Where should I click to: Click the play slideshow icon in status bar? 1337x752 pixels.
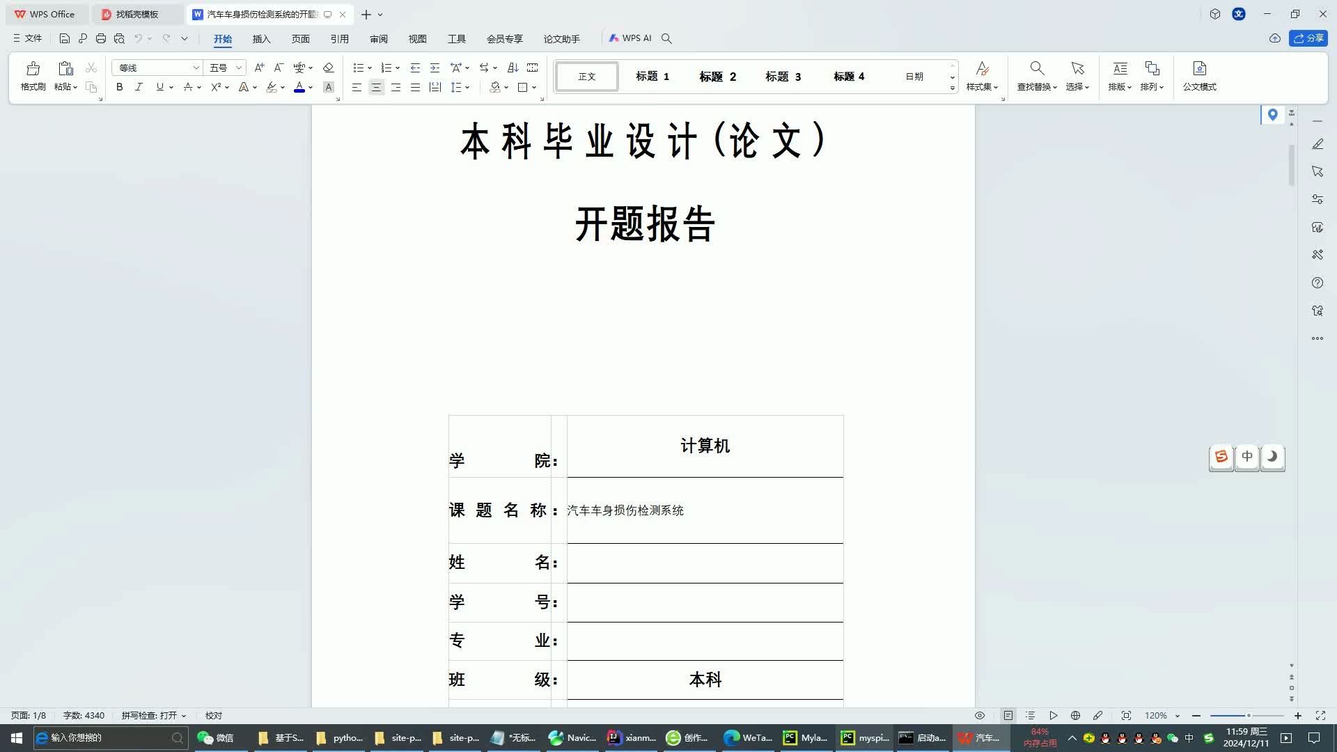(x=1054, y=716)
